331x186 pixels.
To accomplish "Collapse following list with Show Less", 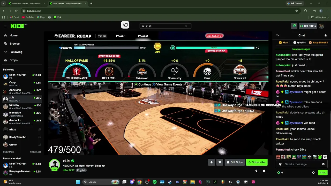I will 36,152.
